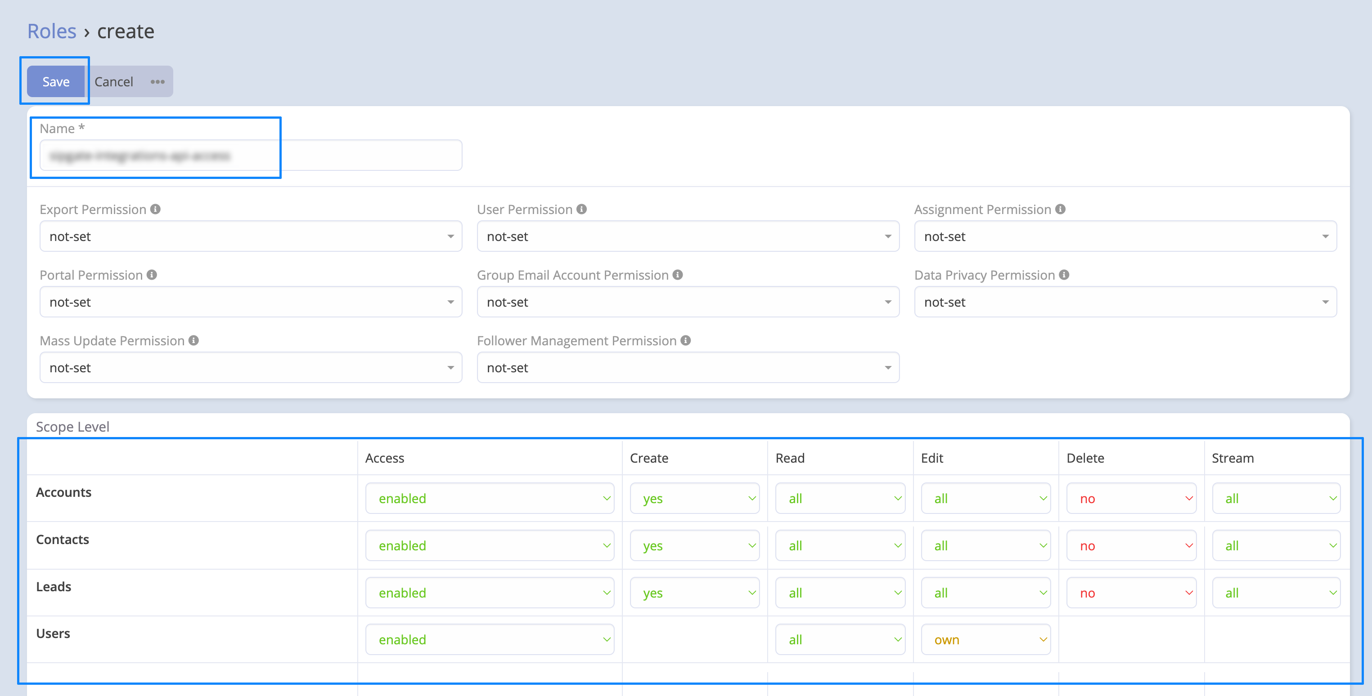Save the new role
Screen dimensions: 1372x696
pos(56,81)
